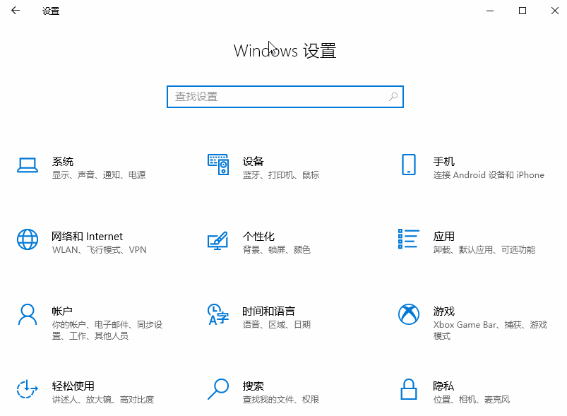Select the 隐私 heading text
Image resolution: width=567 pixels, height=416 pixels.
pyautogui.click(x=443, y=386)
